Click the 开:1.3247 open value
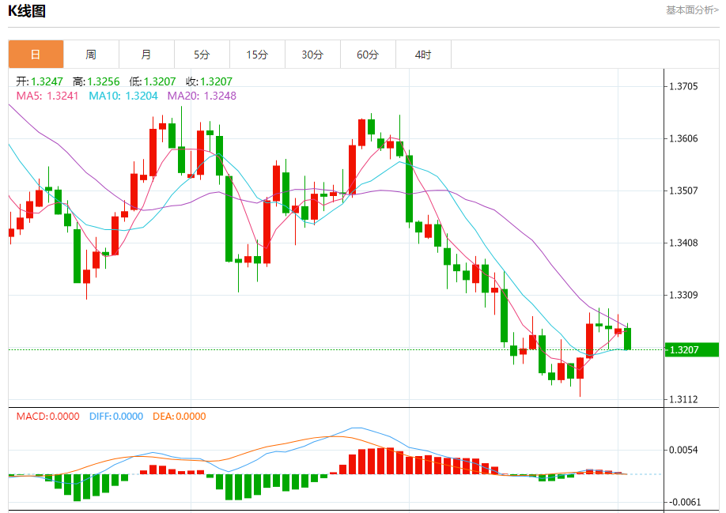The height and width of the screenshot is (513, 726). tap(40, 81)
